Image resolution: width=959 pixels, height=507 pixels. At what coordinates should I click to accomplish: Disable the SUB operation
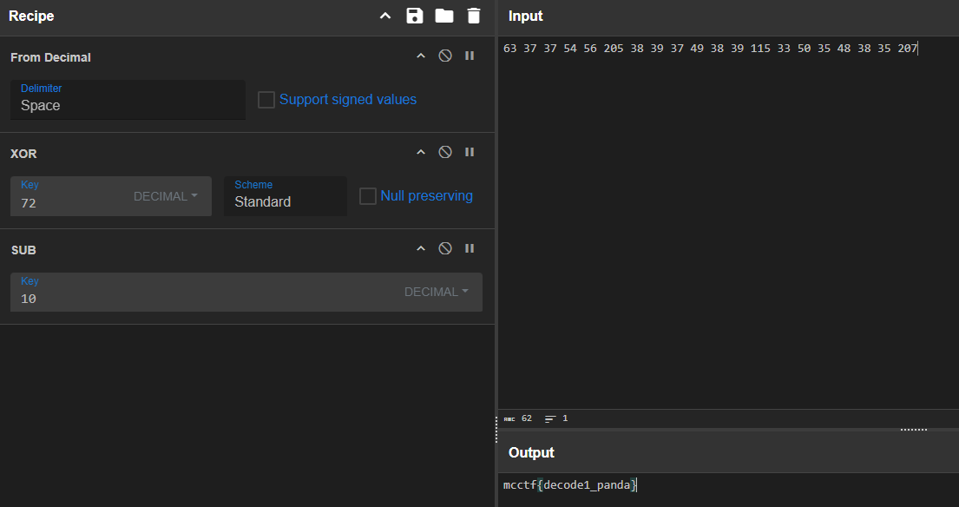pyautogui.click(x=445, y=248)
